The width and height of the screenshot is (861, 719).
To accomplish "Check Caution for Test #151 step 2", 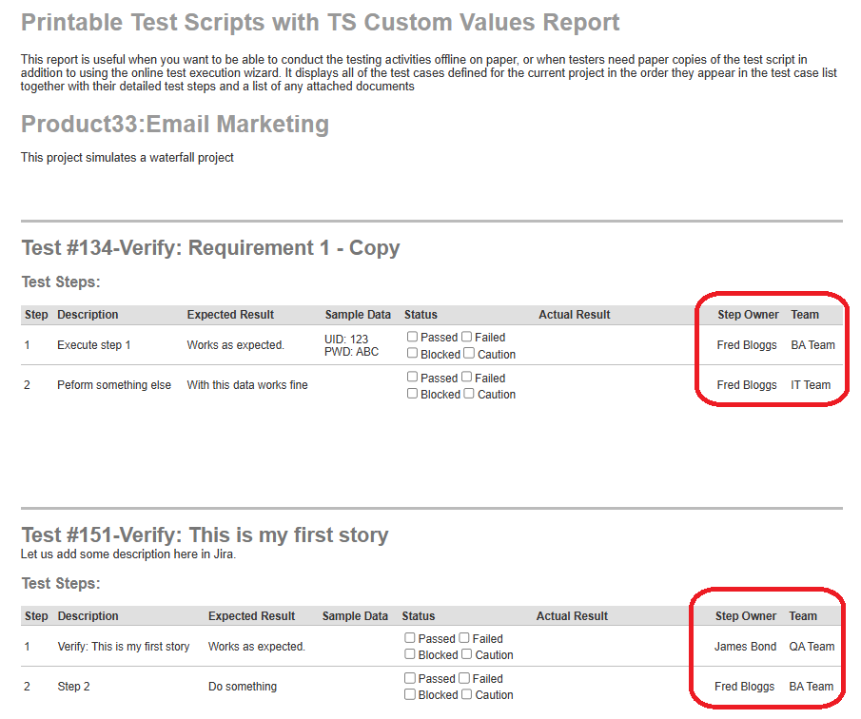I will 467,694.
